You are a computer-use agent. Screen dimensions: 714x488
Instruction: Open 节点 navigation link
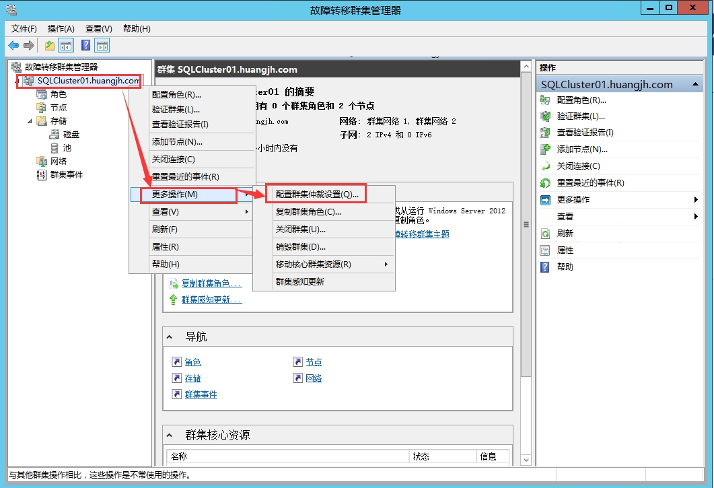click(314, 361)
